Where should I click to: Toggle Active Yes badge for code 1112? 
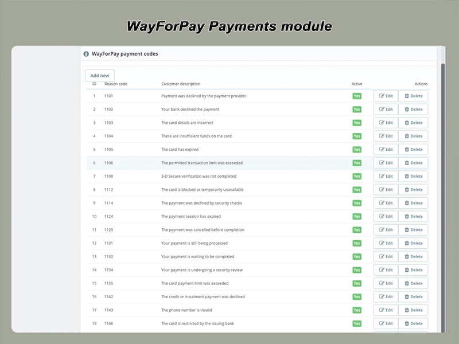tap(357, 190)
